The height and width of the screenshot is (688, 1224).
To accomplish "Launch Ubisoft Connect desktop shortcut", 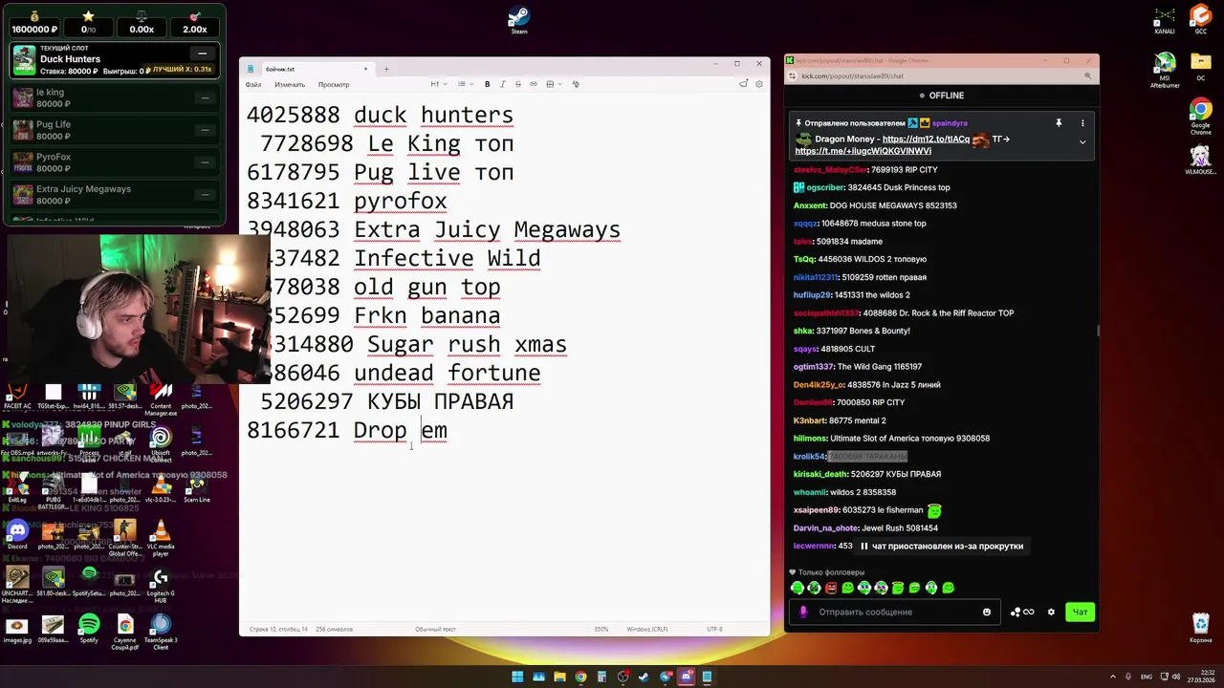I will point(161,443).
